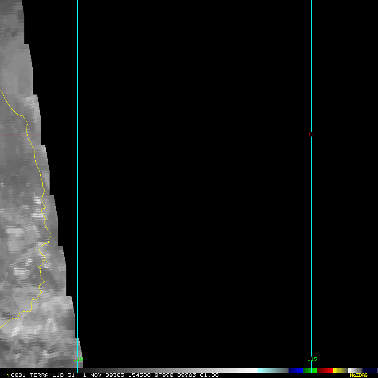
Task: Click the 07990 value in status line
Action: coord(163,375)
